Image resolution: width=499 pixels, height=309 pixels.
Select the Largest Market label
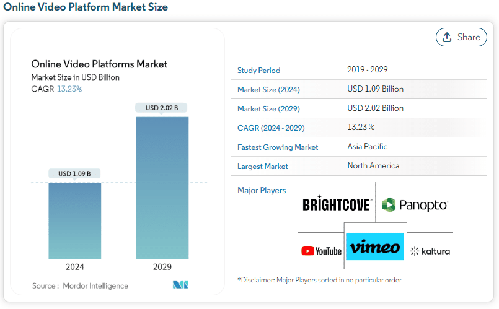click(263, 167)
